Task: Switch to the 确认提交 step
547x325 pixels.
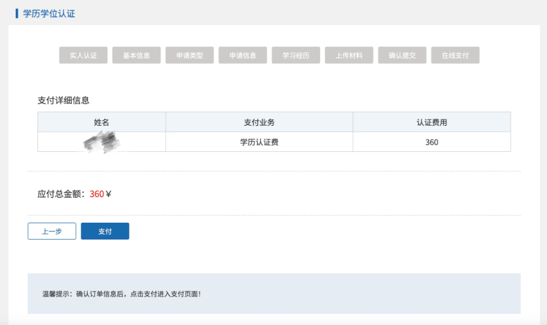Action: tap(402, 55)
